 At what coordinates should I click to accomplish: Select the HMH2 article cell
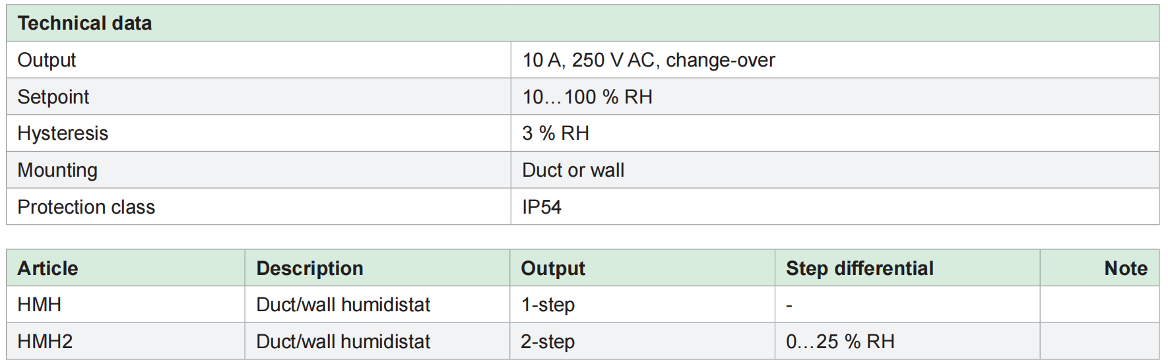point(45,342)
